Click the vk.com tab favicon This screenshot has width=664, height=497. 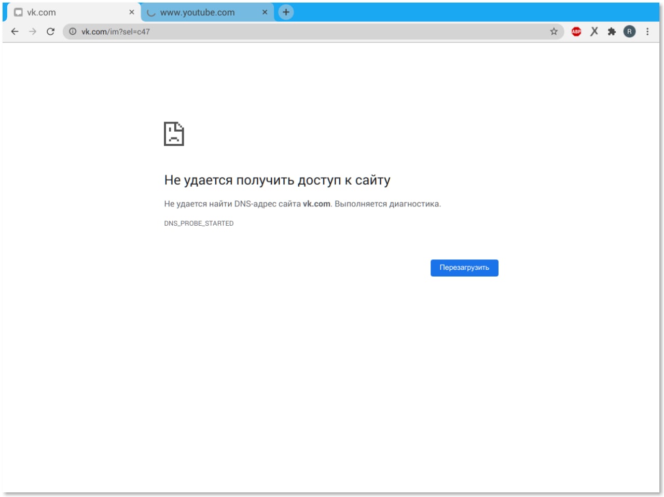click(x=19, y=12)
